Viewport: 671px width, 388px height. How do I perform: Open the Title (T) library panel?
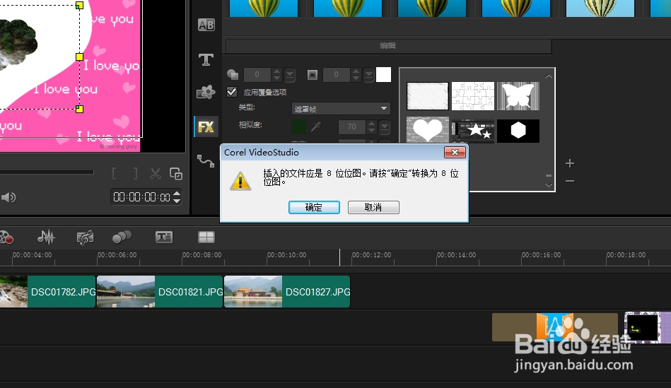(x=206, y=59)
